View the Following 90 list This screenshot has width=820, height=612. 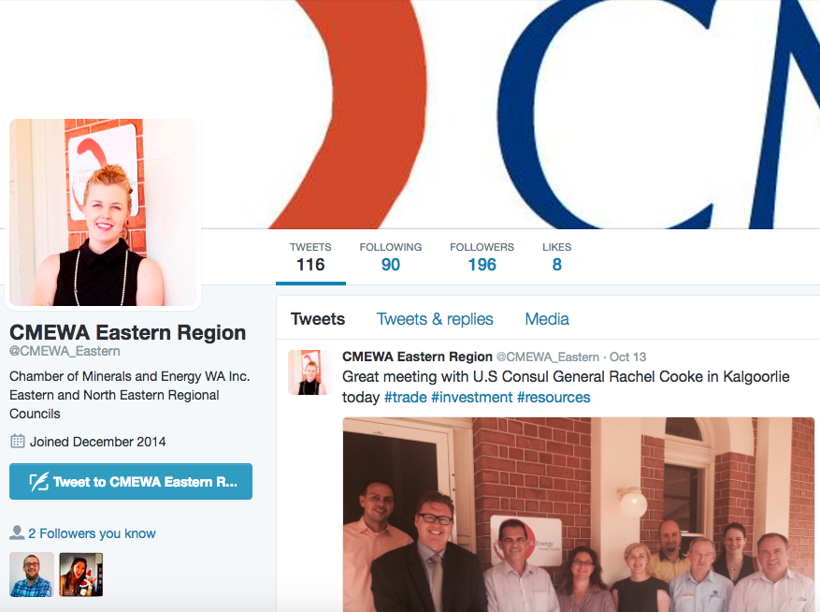click(x=391, y=257)
